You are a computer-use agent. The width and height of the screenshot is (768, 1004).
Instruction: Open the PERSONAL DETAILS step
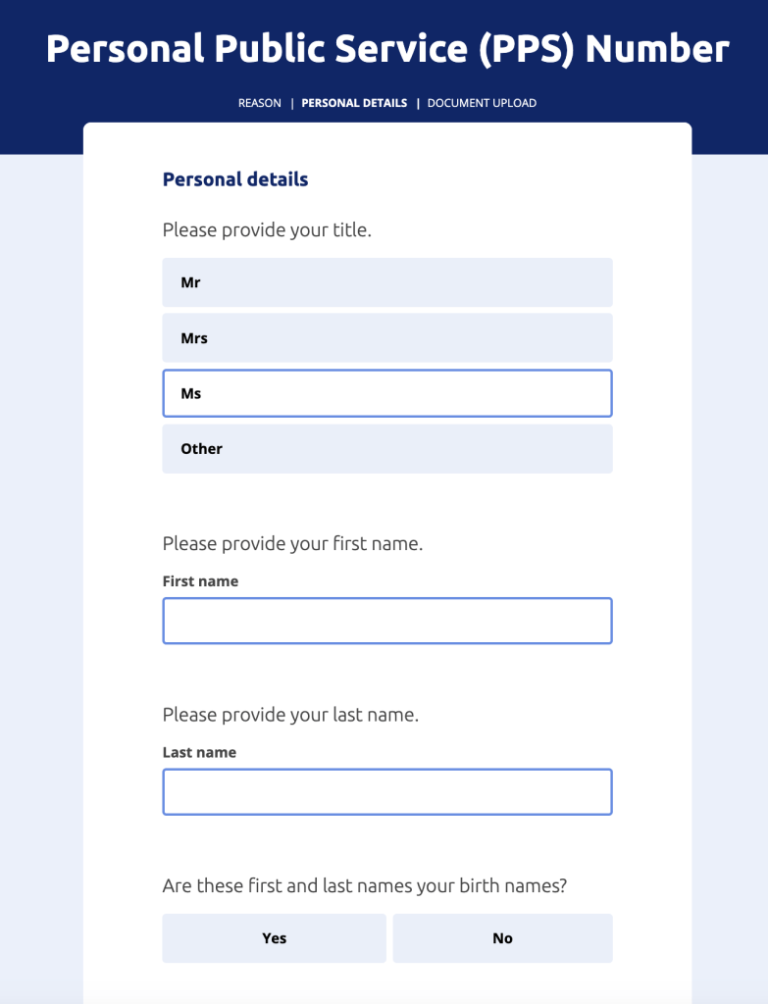tap(355, 102)
